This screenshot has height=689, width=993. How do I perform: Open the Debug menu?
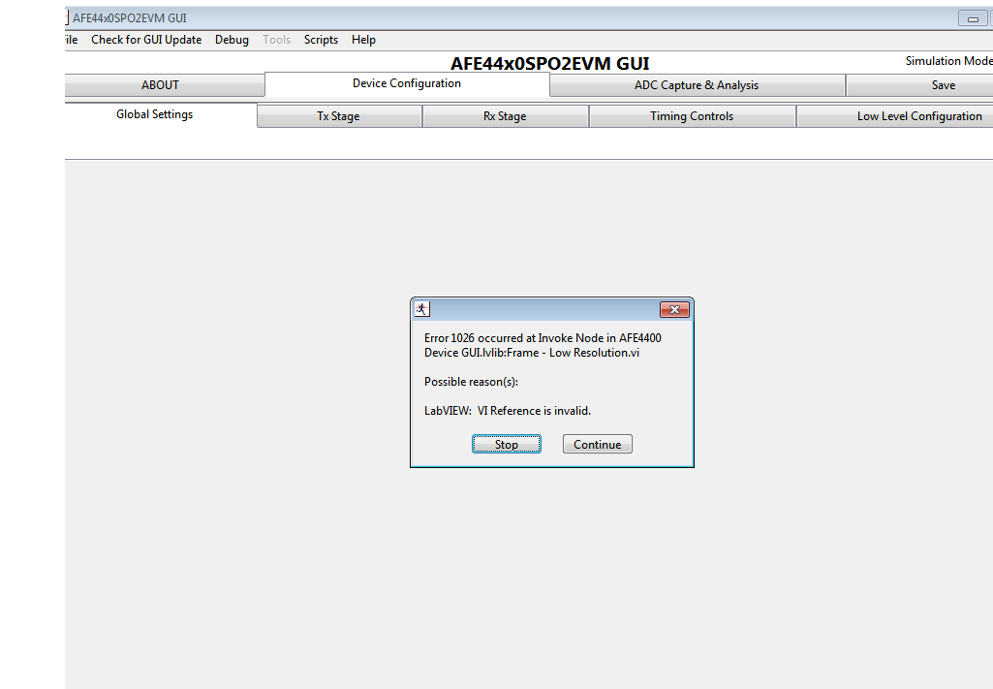coord(232,40)
